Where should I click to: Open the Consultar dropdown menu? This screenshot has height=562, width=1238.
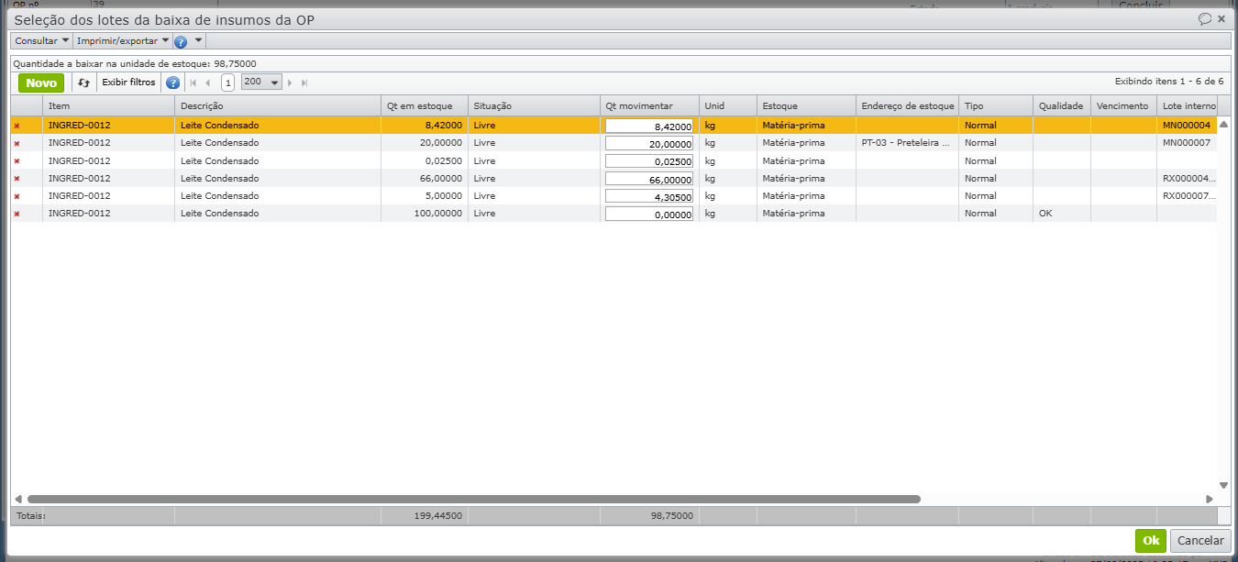[x=42, y=41]
